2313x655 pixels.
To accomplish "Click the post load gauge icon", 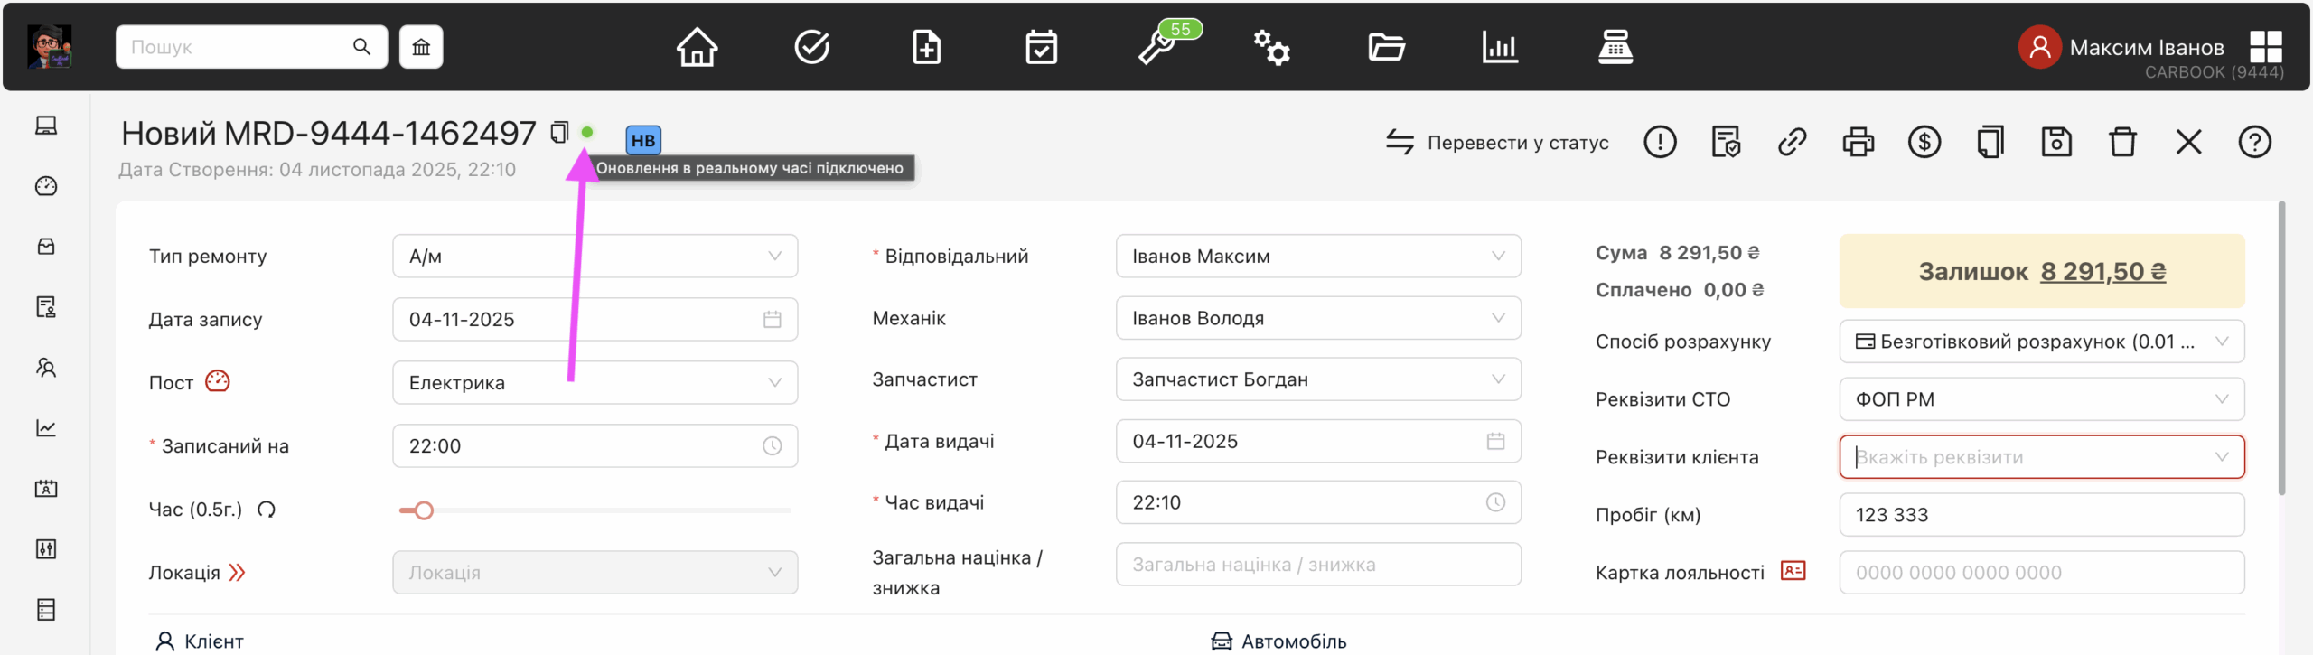I will 218,381.
